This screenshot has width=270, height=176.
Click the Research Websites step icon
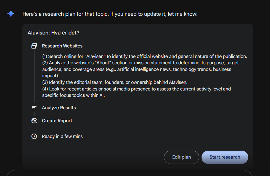pyautogui.click(x=34, y=46)
